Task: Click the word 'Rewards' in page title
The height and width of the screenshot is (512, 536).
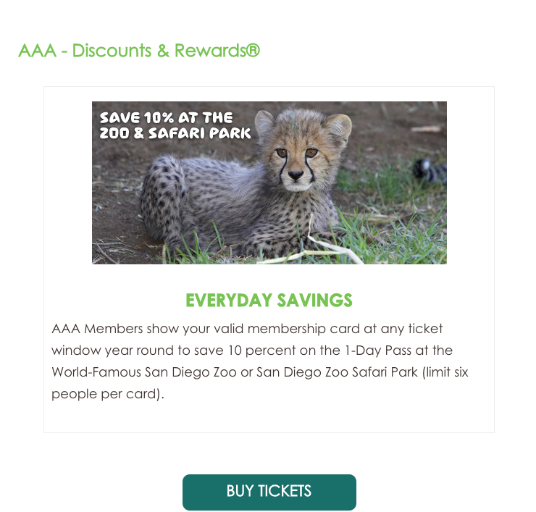Action: point(210,51)
